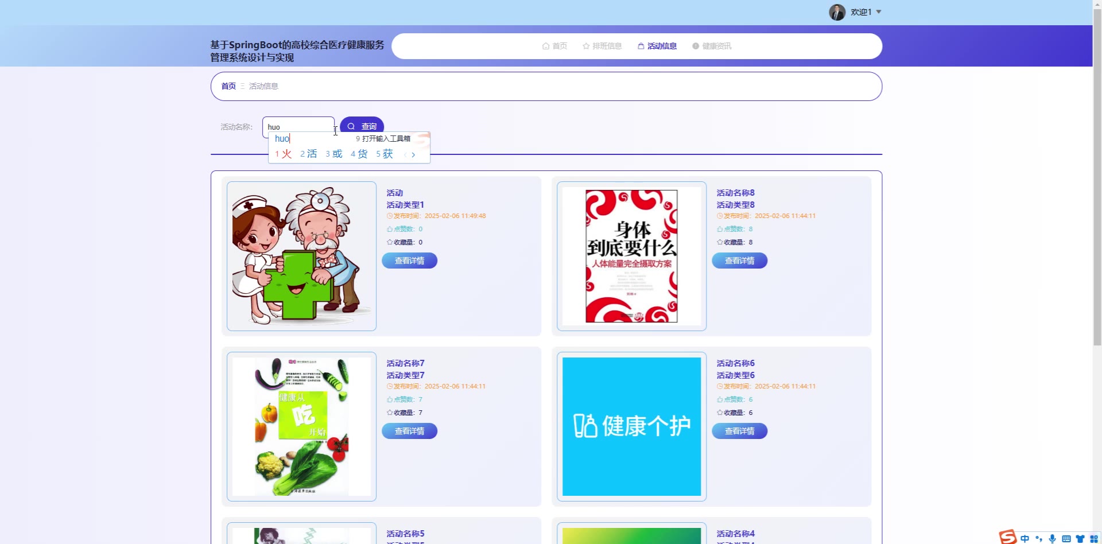Screen dimensions: 1102x544
Task: Click the 活动名称8 title
Action: coord(736,193)
